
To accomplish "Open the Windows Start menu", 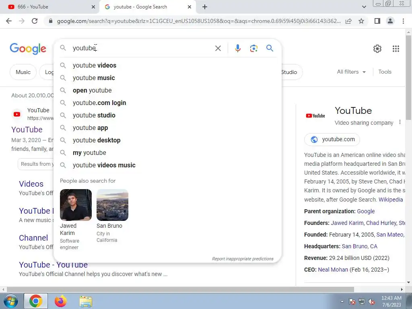I will (10, 301).
